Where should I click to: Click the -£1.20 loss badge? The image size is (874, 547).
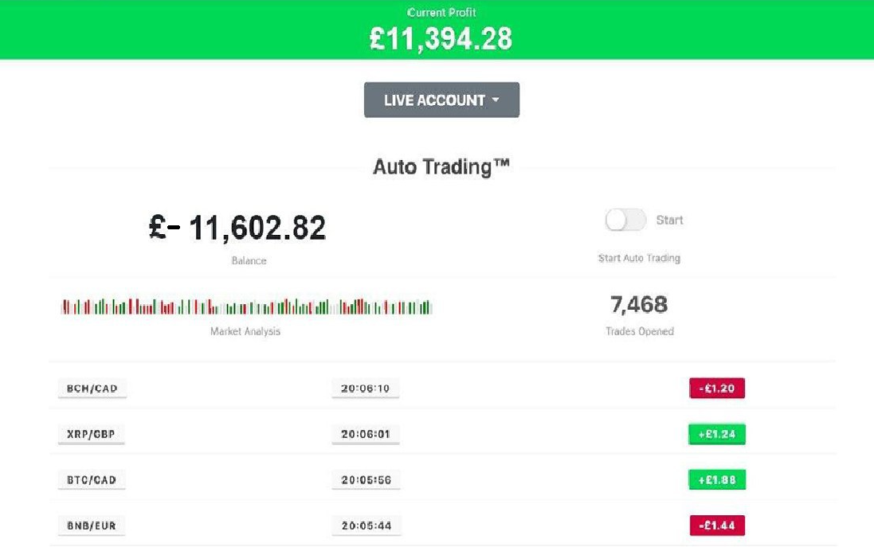717,389
